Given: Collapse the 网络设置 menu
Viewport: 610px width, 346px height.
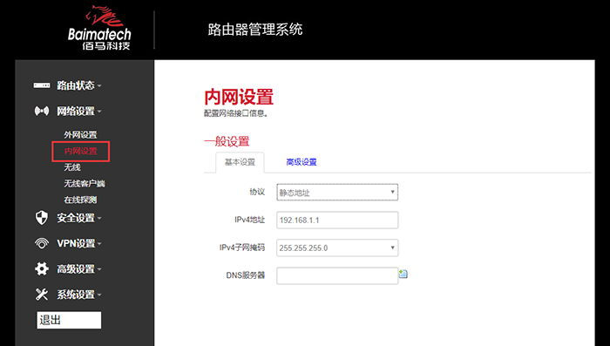Looking at the screenshot, I should (x=79, y=111).
